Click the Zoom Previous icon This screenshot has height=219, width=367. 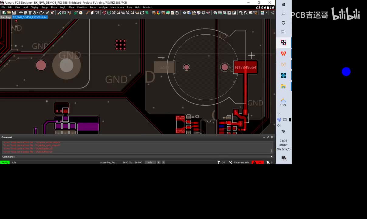point(132,12)
